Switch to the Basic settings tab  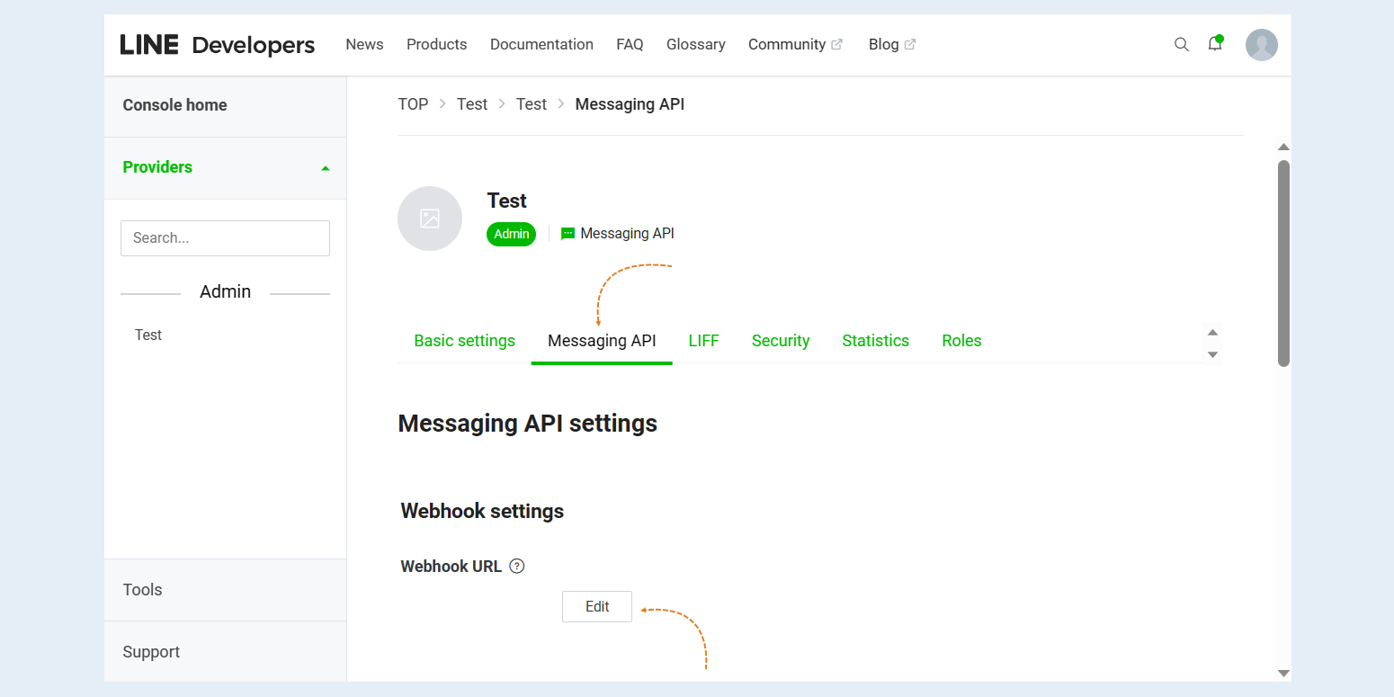tap(464, 341)
